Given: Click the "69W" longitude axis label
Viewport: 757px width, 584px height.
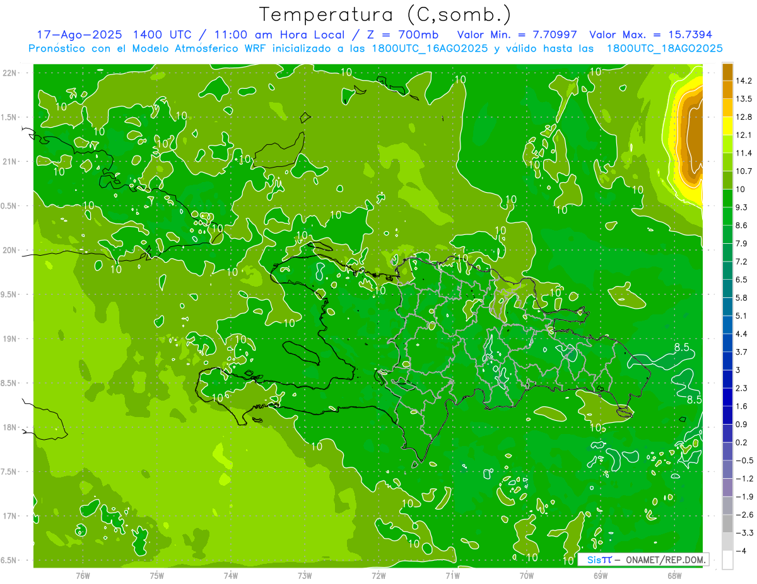Looking at the screenshot, I should 601,575.
